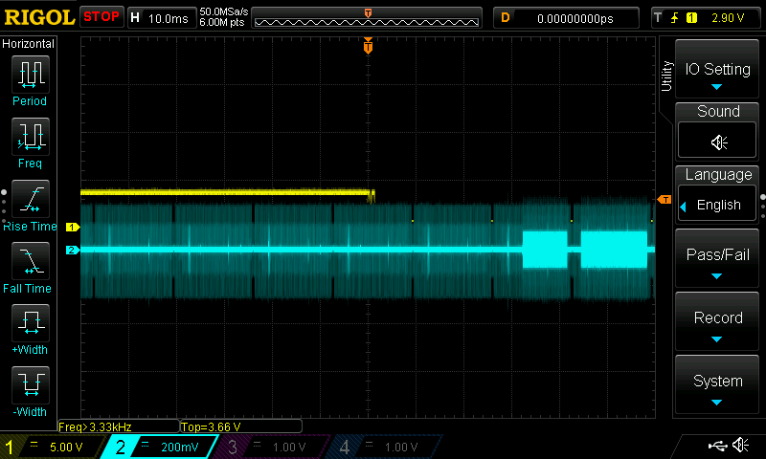Select the Freq measurement icon

(30, 137)
